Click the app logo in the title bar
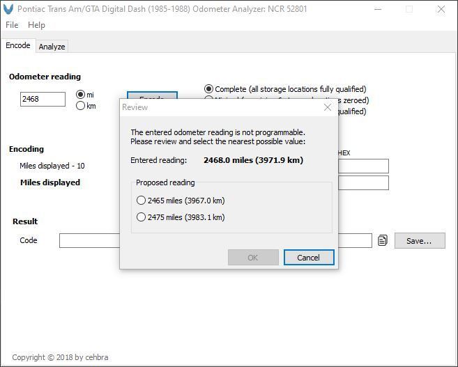Screen dimensions: 458x367 click(8, 9)
